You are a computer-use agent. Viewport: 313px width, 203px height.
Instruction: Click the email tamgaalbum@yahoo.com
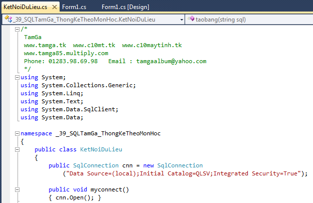click(171, 61)
